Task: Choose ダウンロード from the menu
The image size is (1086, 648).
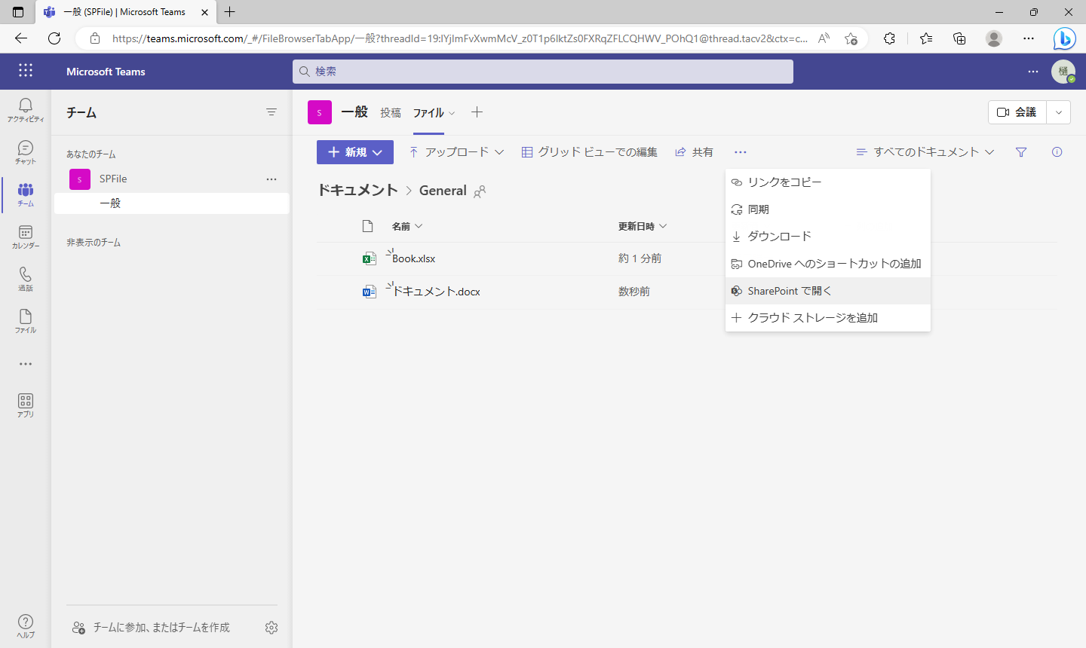Action: click(x=828, y=237)
